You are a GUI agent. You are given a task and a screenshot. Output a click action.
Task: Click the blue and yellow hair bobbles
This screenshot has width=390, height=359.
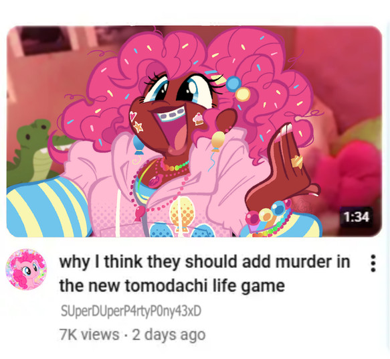point(238,88)
